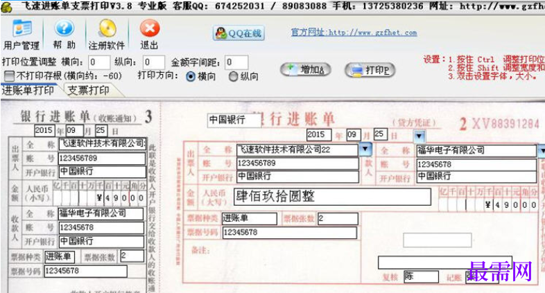Viewport: 545px width, 293px height.
Task: Click the stub 票据种类 进账单 field
Action: coord(60,256)
